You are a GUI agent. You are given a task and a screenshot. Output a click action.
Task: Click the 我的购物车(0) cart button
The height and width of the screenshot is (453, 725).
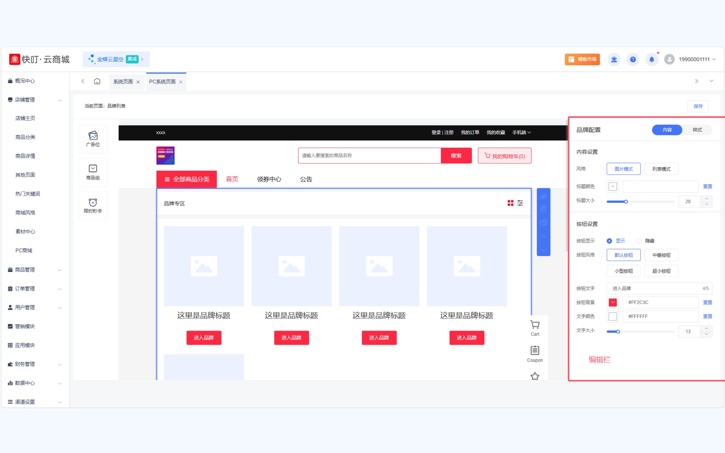pyautogui.click(x=504, y=156)
